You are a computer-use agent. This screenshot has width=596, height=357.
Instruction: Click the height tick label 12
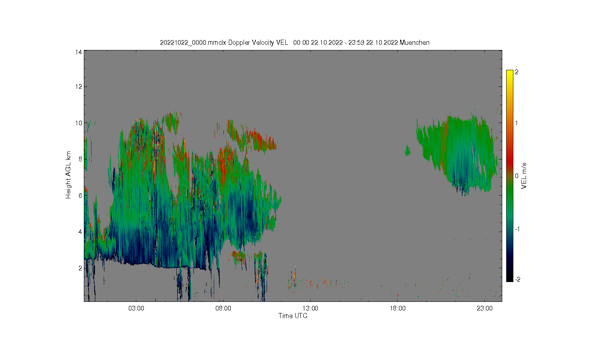pyautogui.click(x=79, y=86)
